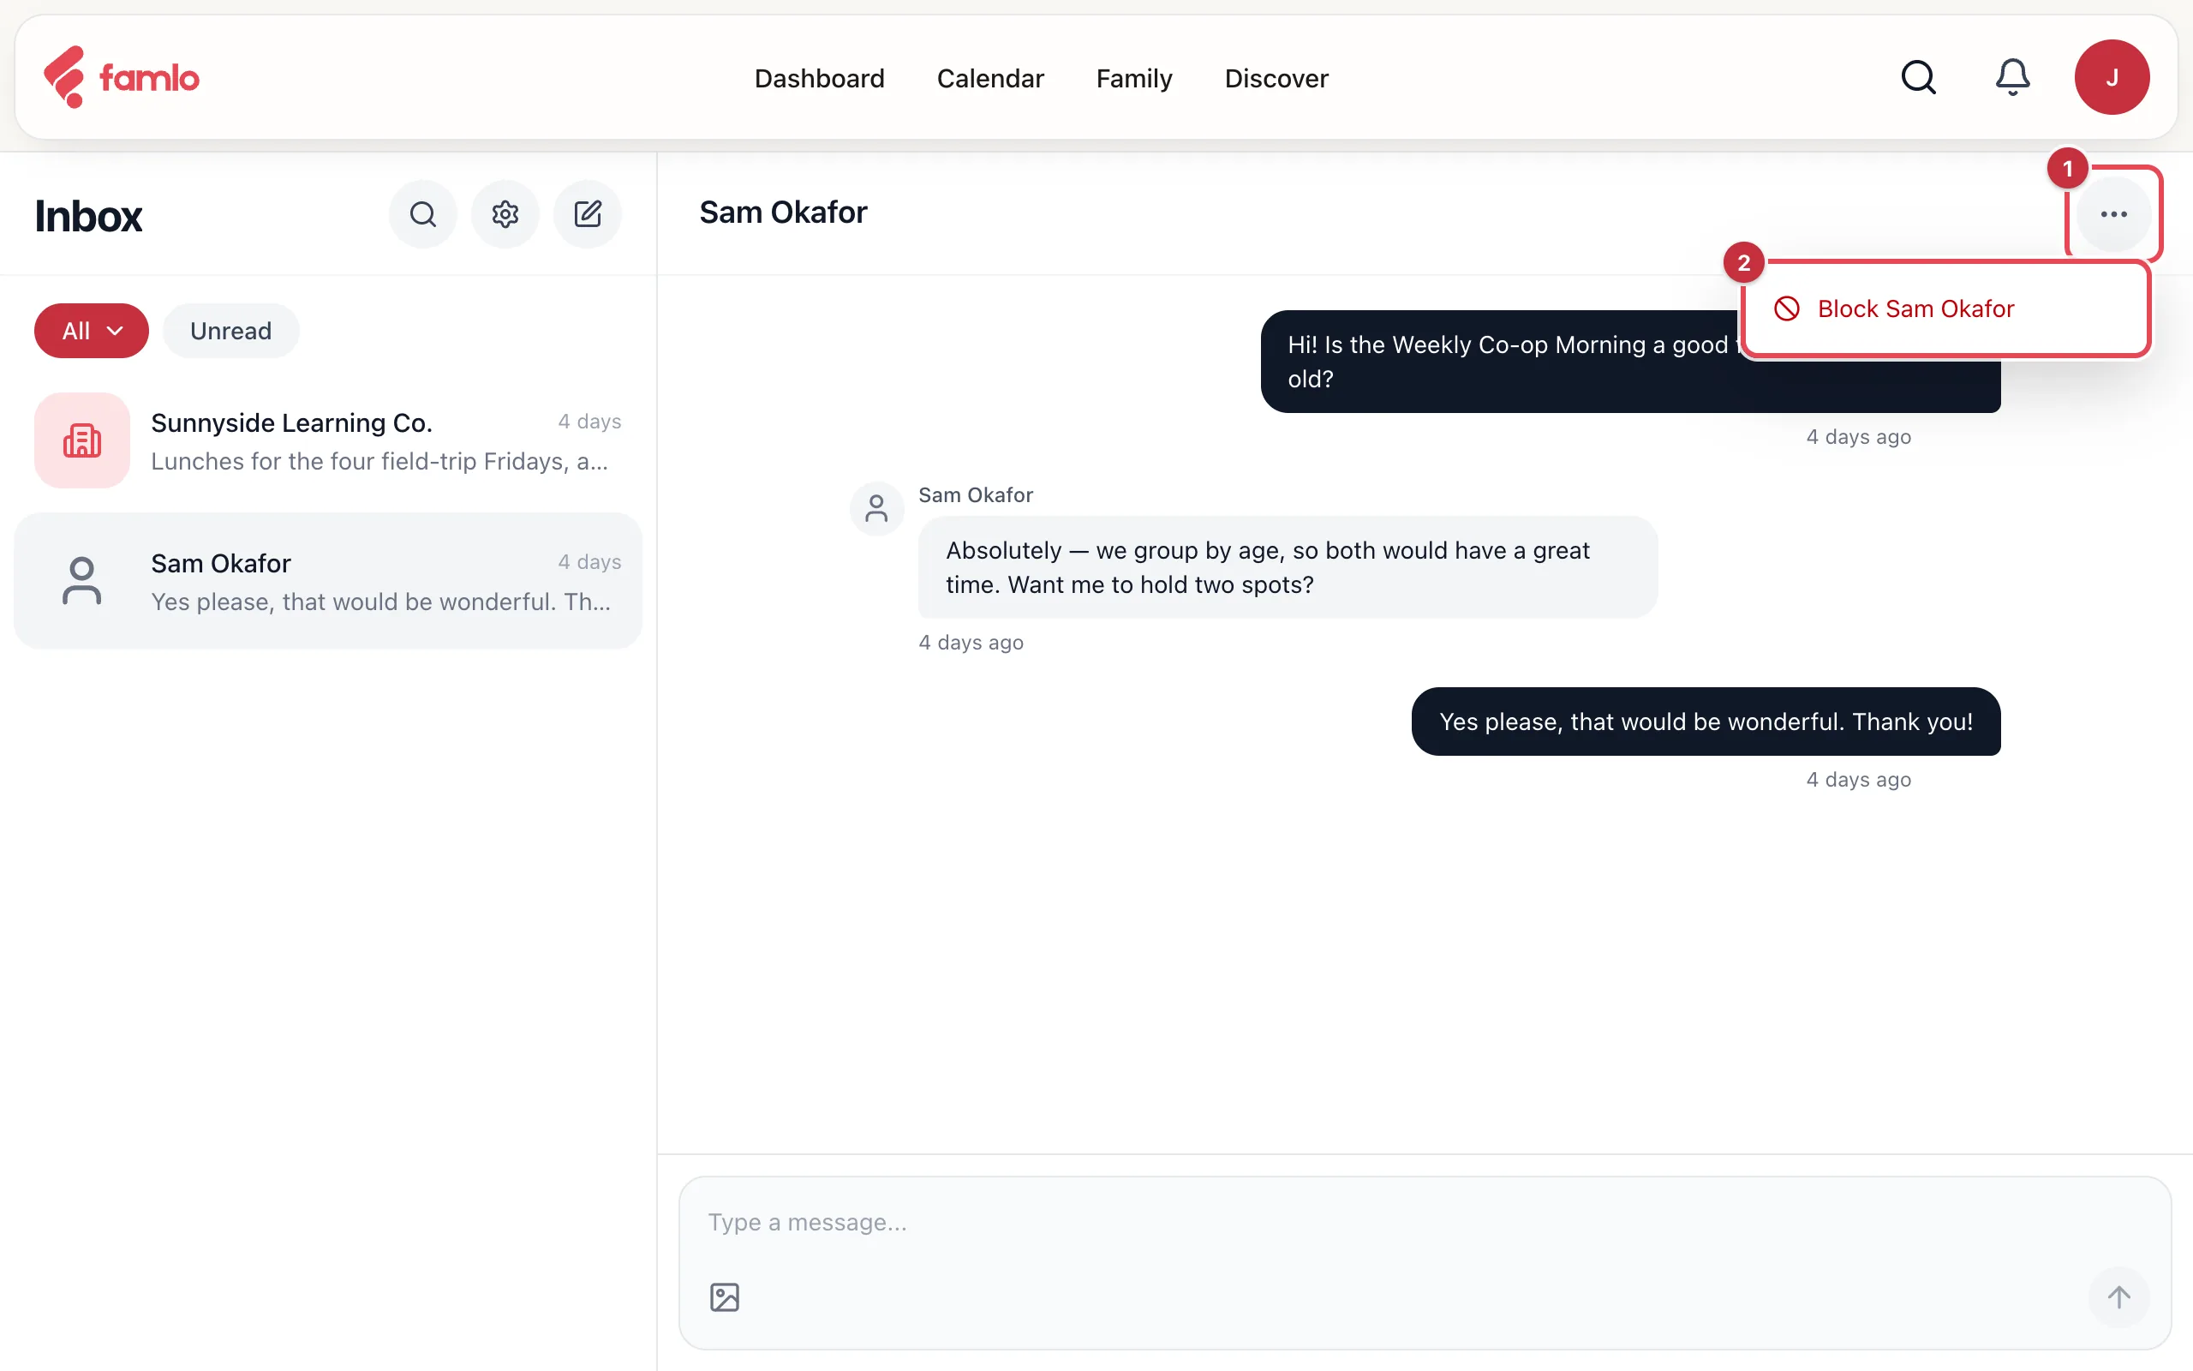Screen dimensions: 2193x1371
Task: Focus the Type a message field
Action: point(1425,1222)
